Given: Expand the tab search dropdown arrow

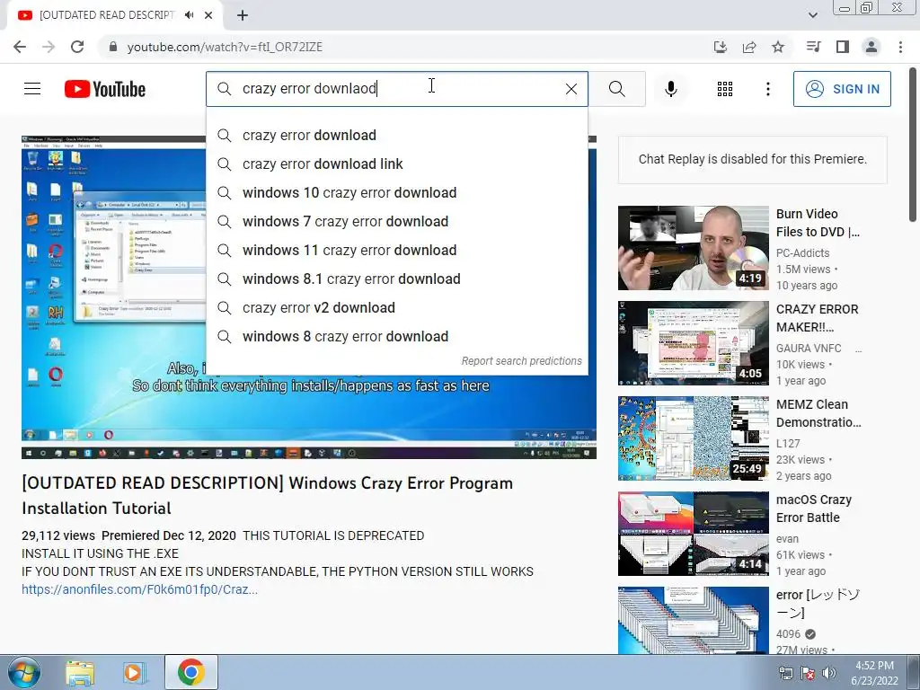Looking at the screenshot, I should click(x=812, y=15).
